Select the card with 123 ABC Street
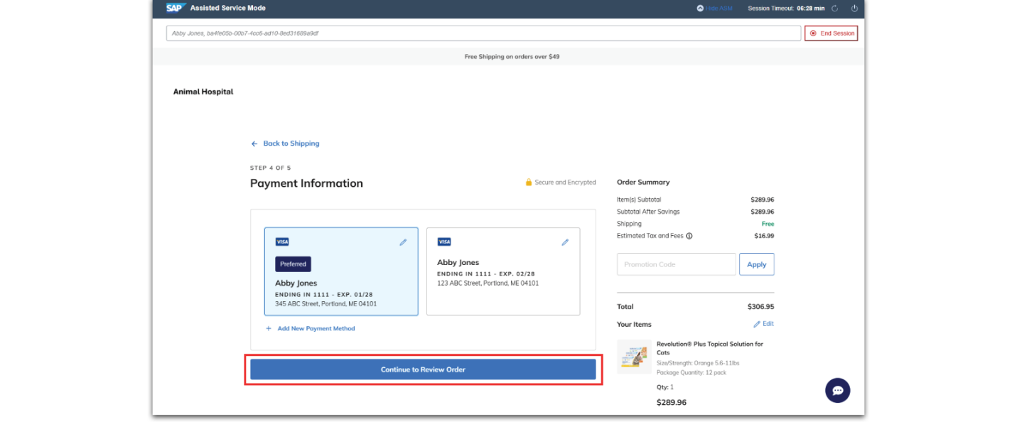This screenshot has height=422, width=1017. 503,271
